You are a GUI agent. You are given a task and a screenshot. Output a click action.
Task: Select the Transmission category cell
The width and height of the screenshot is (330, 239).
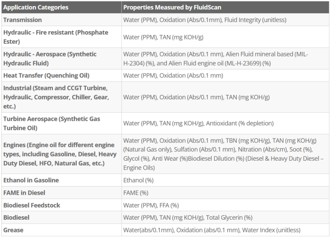[23, 20]
